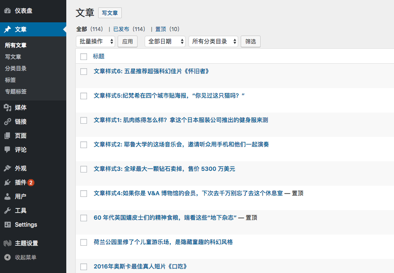Show 已发布 (114) published posts

click(x=129, y=29)
